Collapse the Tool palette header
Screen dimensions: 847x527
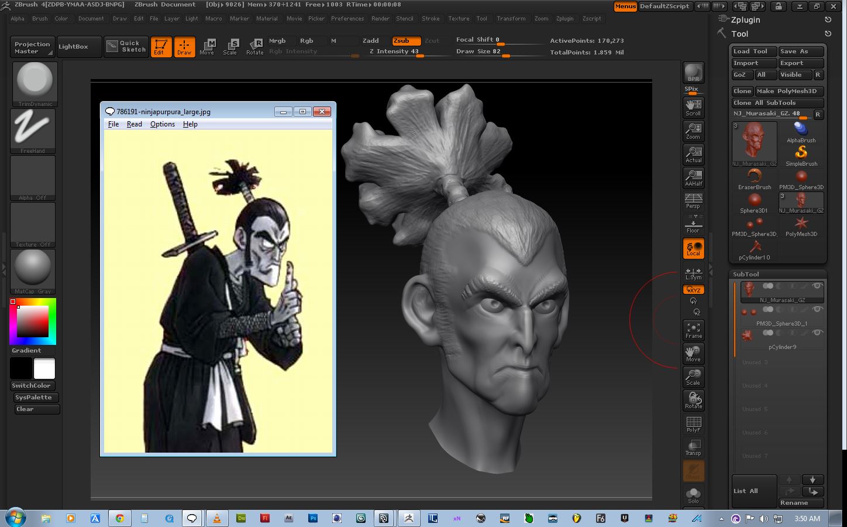click(739, 34)
